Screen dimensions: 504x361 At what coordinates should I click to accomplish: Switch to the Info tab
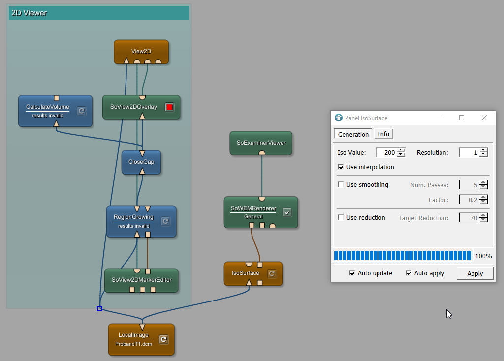(383, 134)
